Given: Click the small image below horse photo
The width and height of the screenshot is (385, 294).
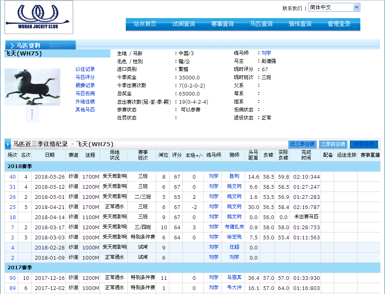Looking at the screenshot, I should [x=32, y=114].
